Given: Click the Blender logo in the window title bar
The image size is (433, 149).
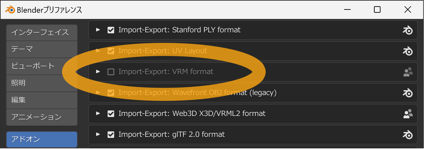Looking at the screenshot, I should click(10, 10).
